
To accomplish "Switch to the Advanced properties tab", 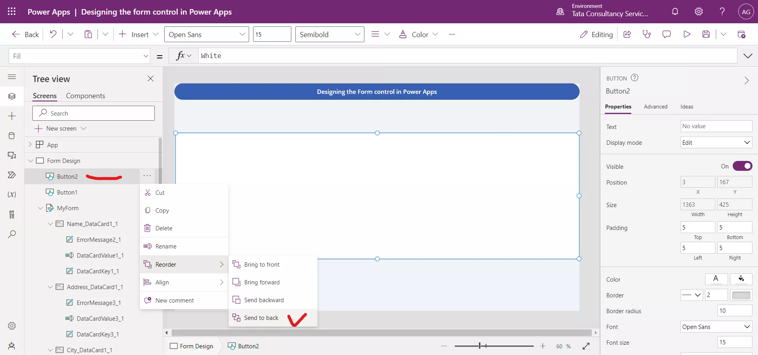I will tap(655, 106).
